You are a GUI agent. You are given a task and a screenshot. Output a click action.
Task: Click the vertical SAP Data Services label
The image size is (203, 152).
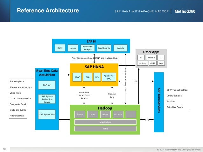159,100
